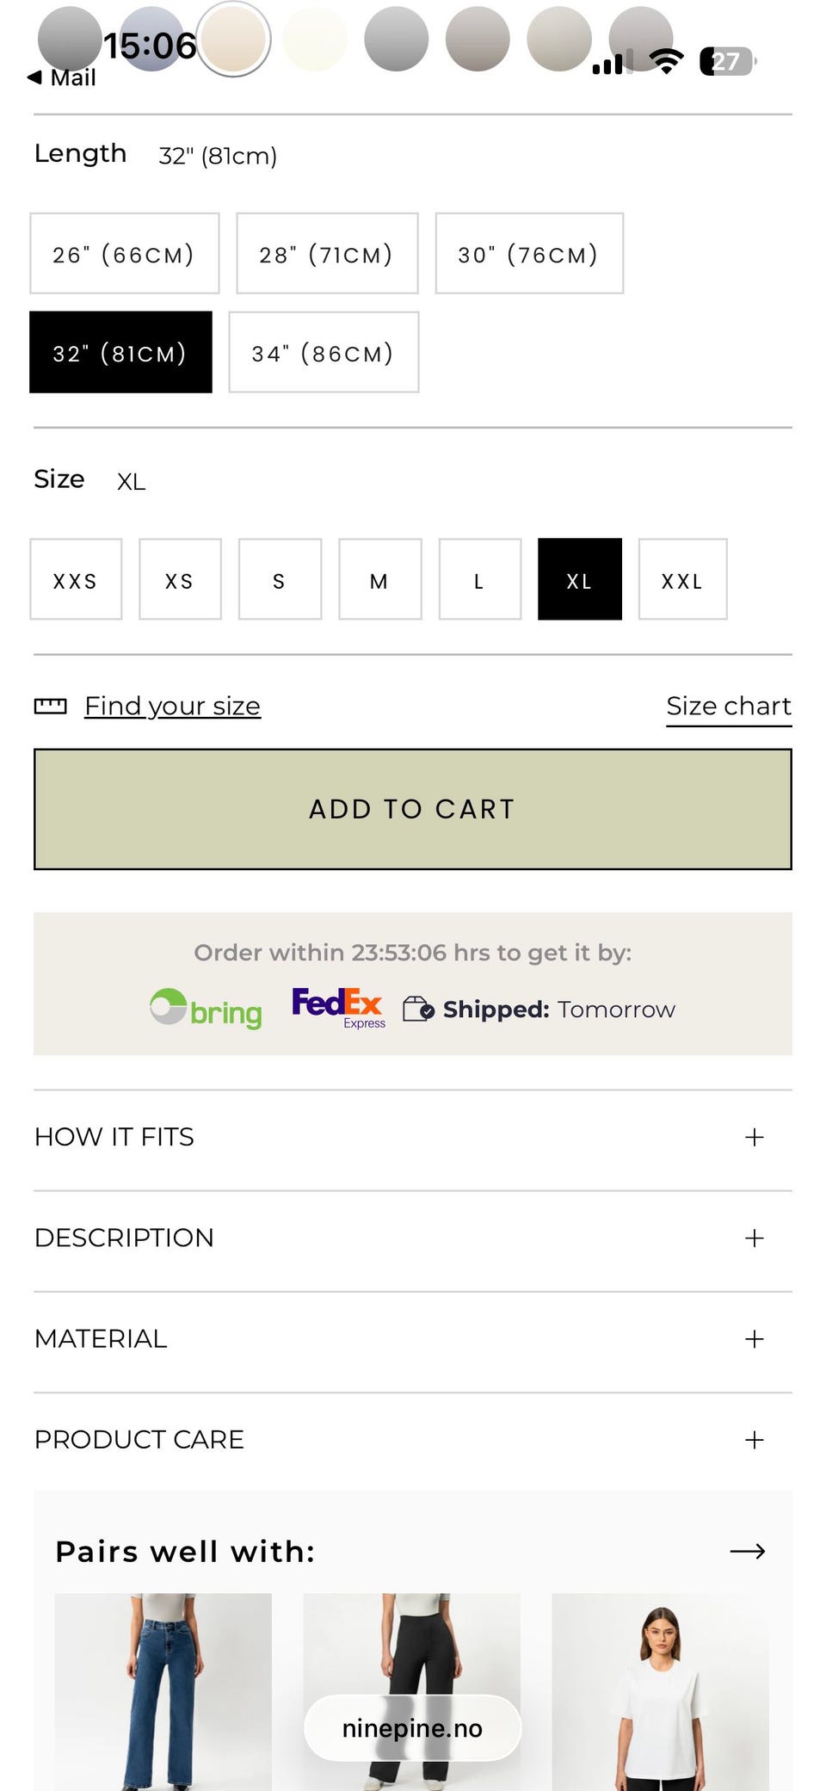Open the blue jeans product thumbnail

(163, 1690)
